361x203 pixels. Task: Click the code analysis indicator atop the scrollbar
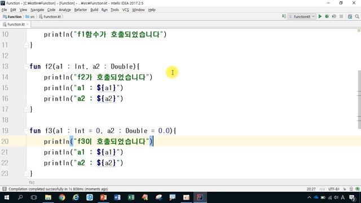point(359,30)
